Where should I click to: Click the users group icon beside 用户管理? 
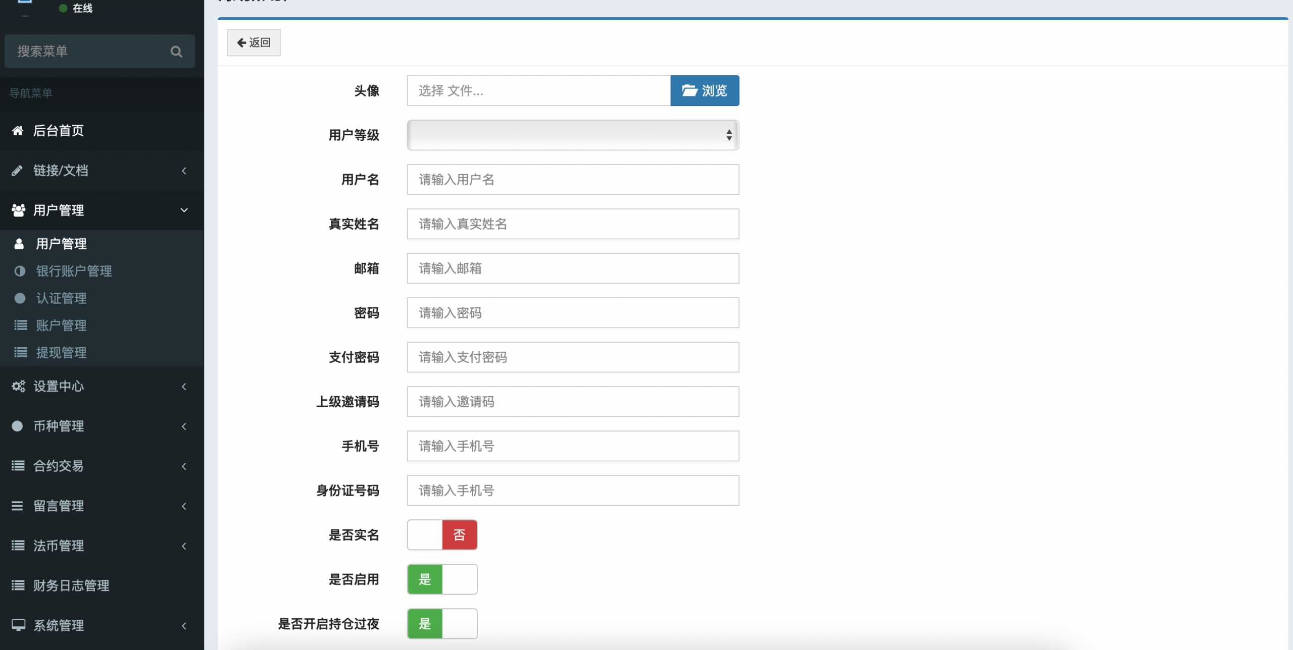[18, 210]
